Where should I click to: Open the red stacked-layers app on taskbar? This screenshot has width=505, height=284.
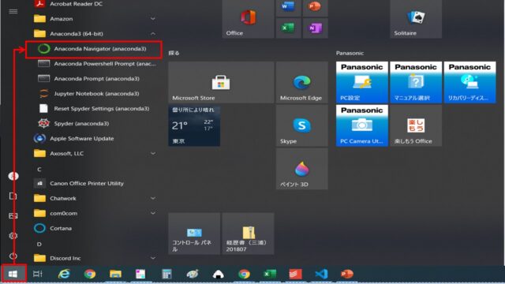[295, 274]
